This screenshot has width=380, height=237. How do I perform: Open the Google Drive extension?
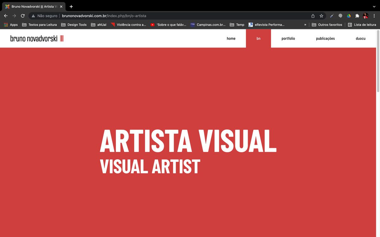pyautogui.click(x=349, y=16)
